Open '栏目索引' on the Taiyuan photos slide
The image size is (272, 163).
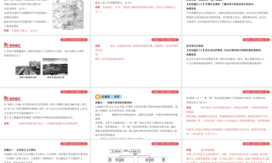click(78, 40)
